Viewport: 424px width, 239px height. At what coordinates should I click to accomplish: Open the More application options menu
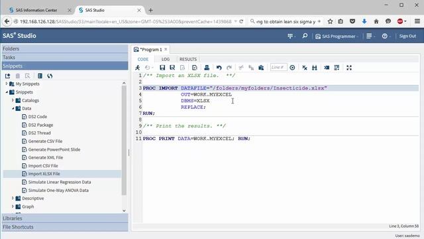370,36
